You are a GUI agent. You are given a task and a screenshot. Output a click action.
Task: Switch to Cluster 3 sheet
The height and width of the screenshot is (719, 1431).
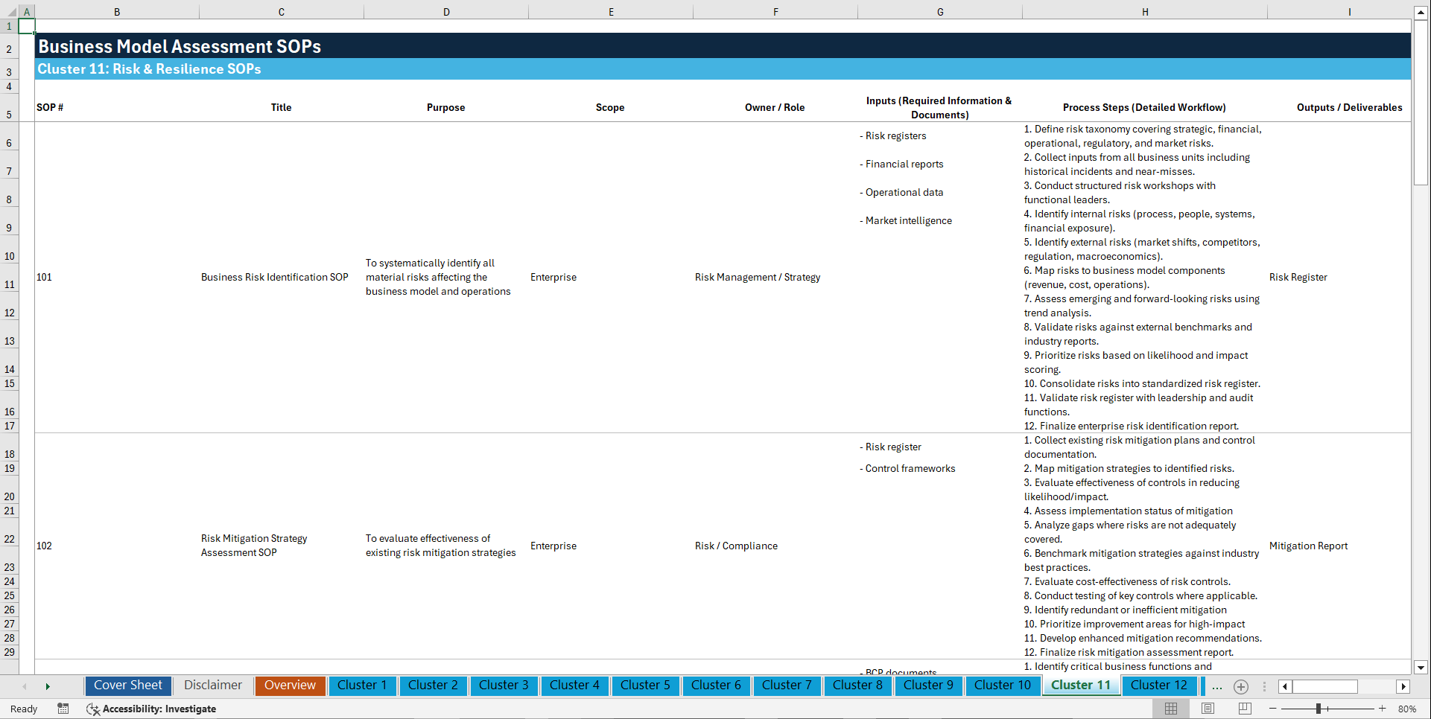point(504,686)
